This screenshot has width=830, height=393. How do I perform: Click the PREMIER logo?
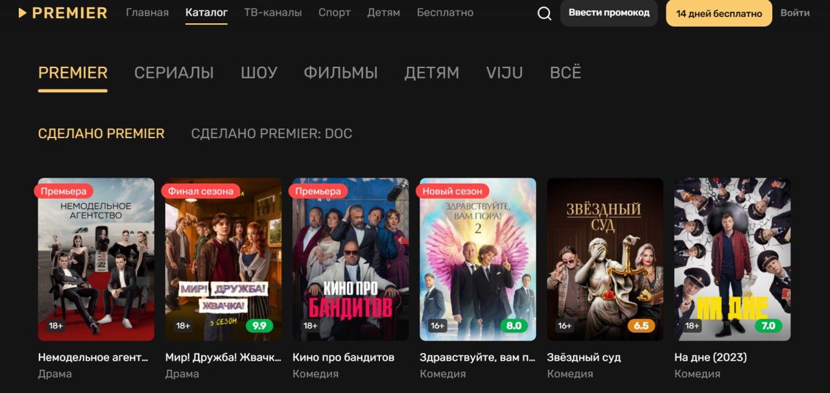pyautogui.click(x=63, y=13)
